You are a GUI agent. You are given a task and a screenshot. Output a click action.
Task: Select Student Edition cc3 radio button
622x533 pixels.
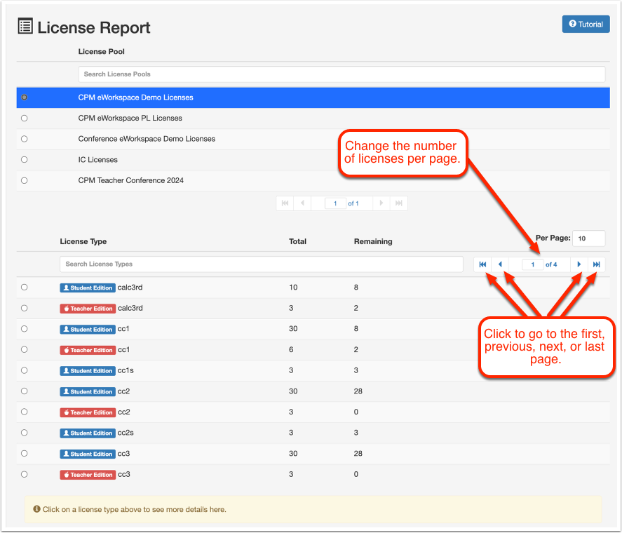(25, 453)
